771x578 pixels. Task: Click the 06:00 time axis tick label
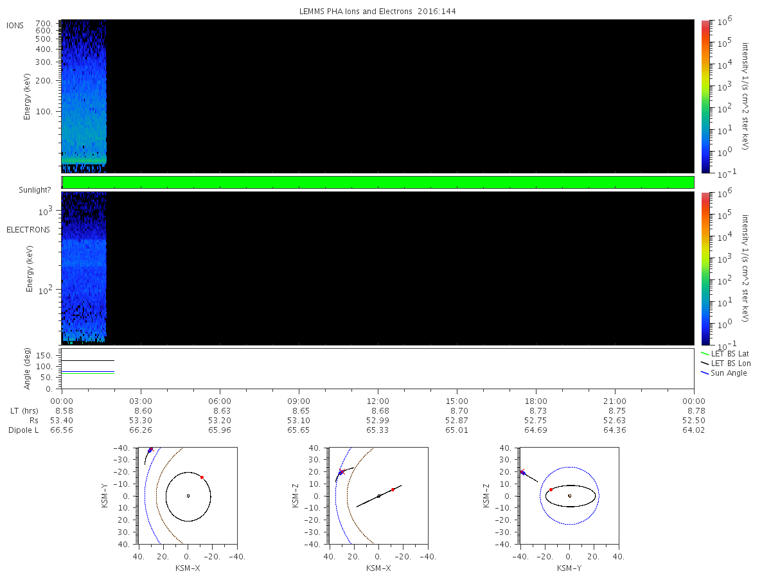click(x=220, y=400)
